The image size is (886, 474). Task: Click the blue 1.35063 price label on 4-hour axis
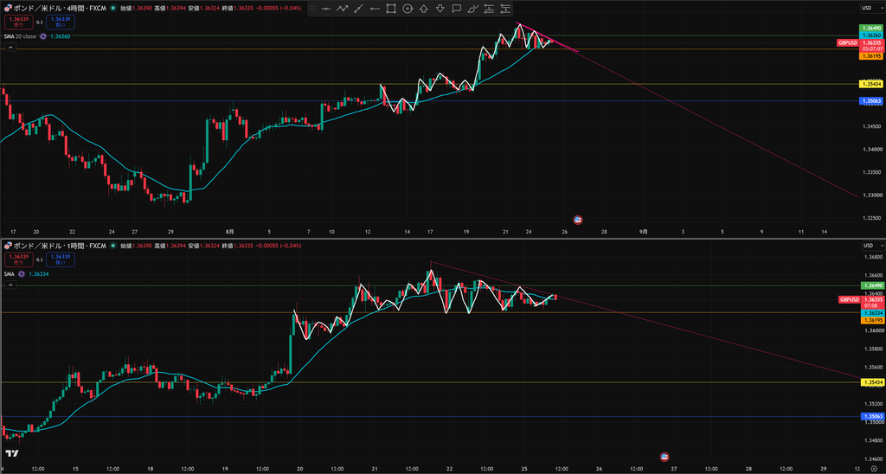coord(870,101)
